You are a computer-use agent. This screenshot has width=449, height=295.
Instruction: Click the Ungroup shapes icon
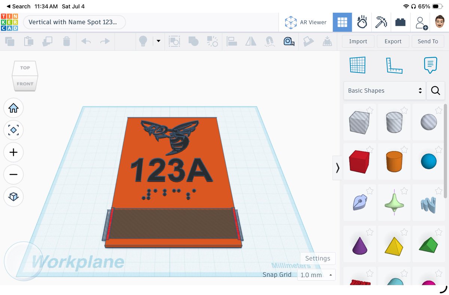coord(213,41)
